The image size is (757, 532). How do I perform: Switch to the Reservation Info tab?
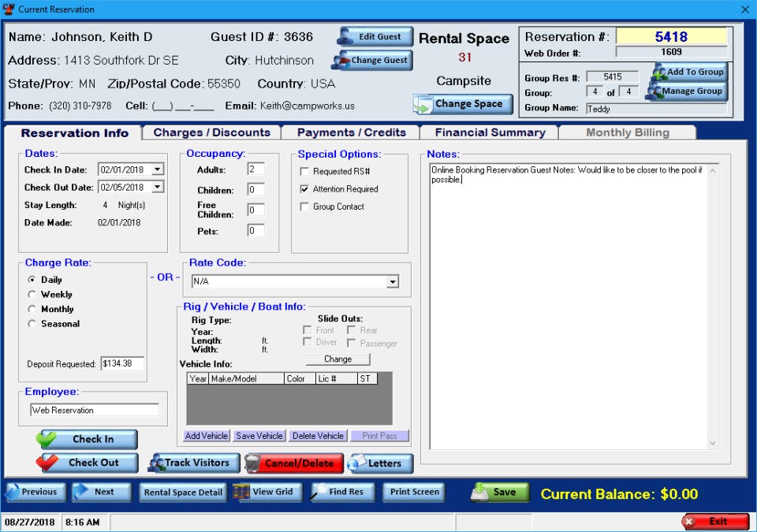[x=75, y=132]
